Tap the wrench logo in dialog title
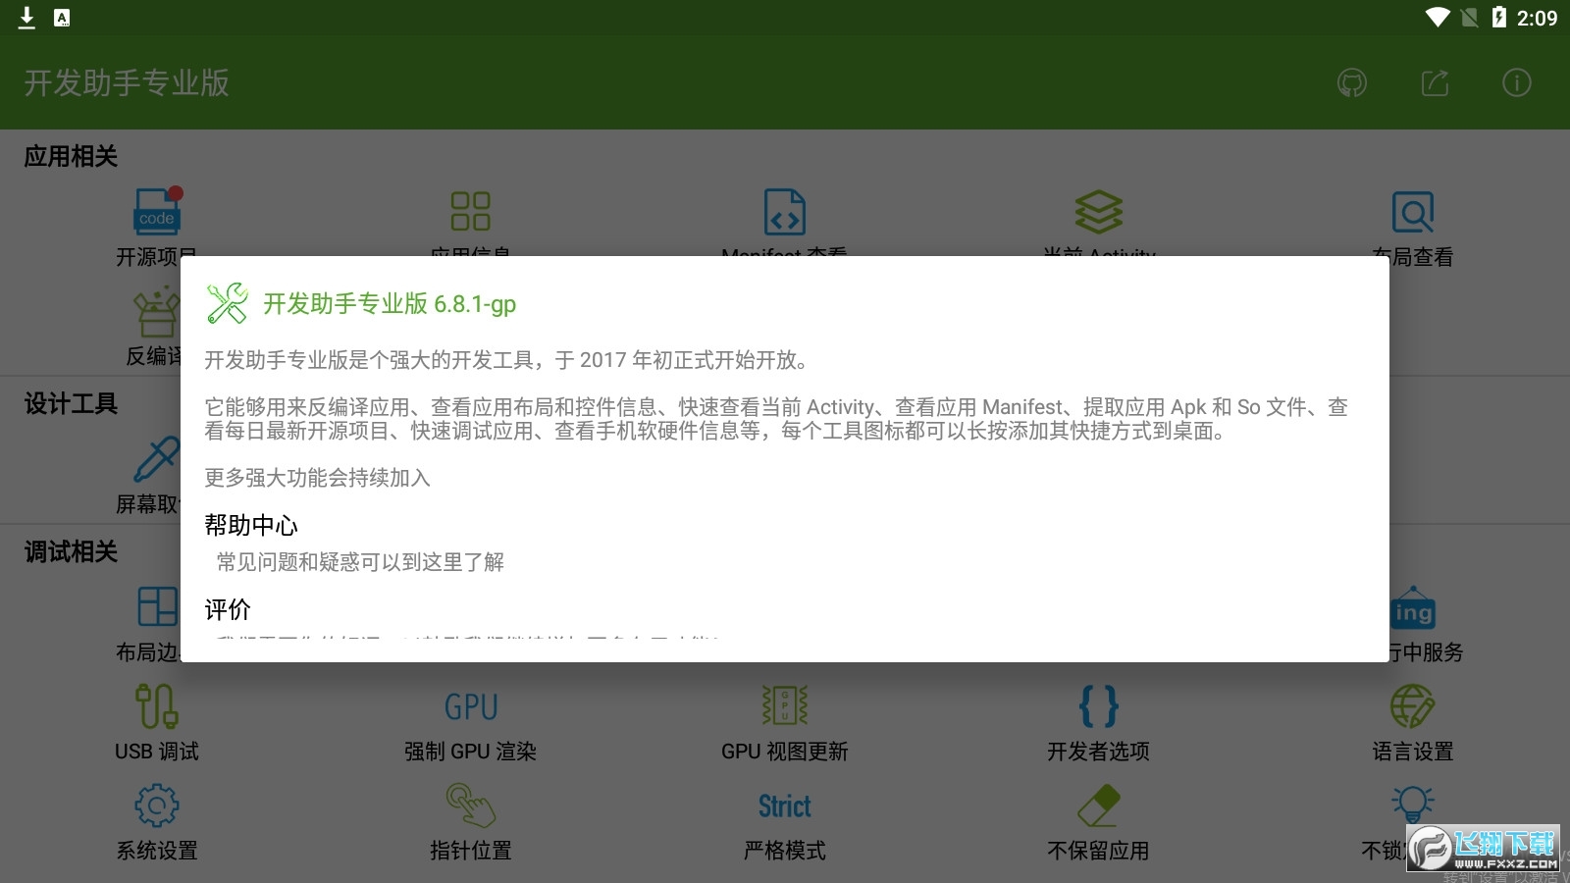 pyautogui.click(x=228, y=303)
